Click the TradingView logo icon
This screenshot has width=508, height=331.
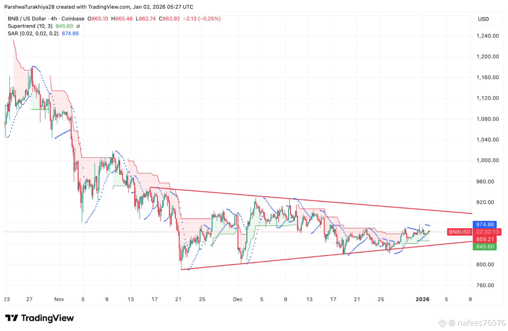point(12,318)
